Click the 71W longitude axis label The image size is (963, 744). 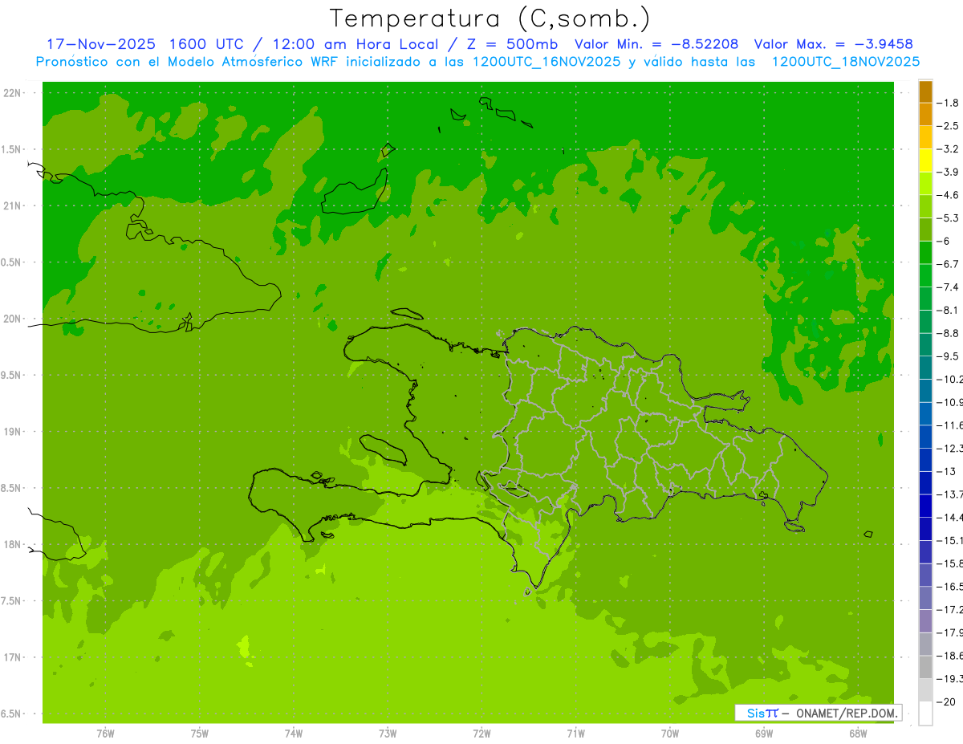[575, 734]
